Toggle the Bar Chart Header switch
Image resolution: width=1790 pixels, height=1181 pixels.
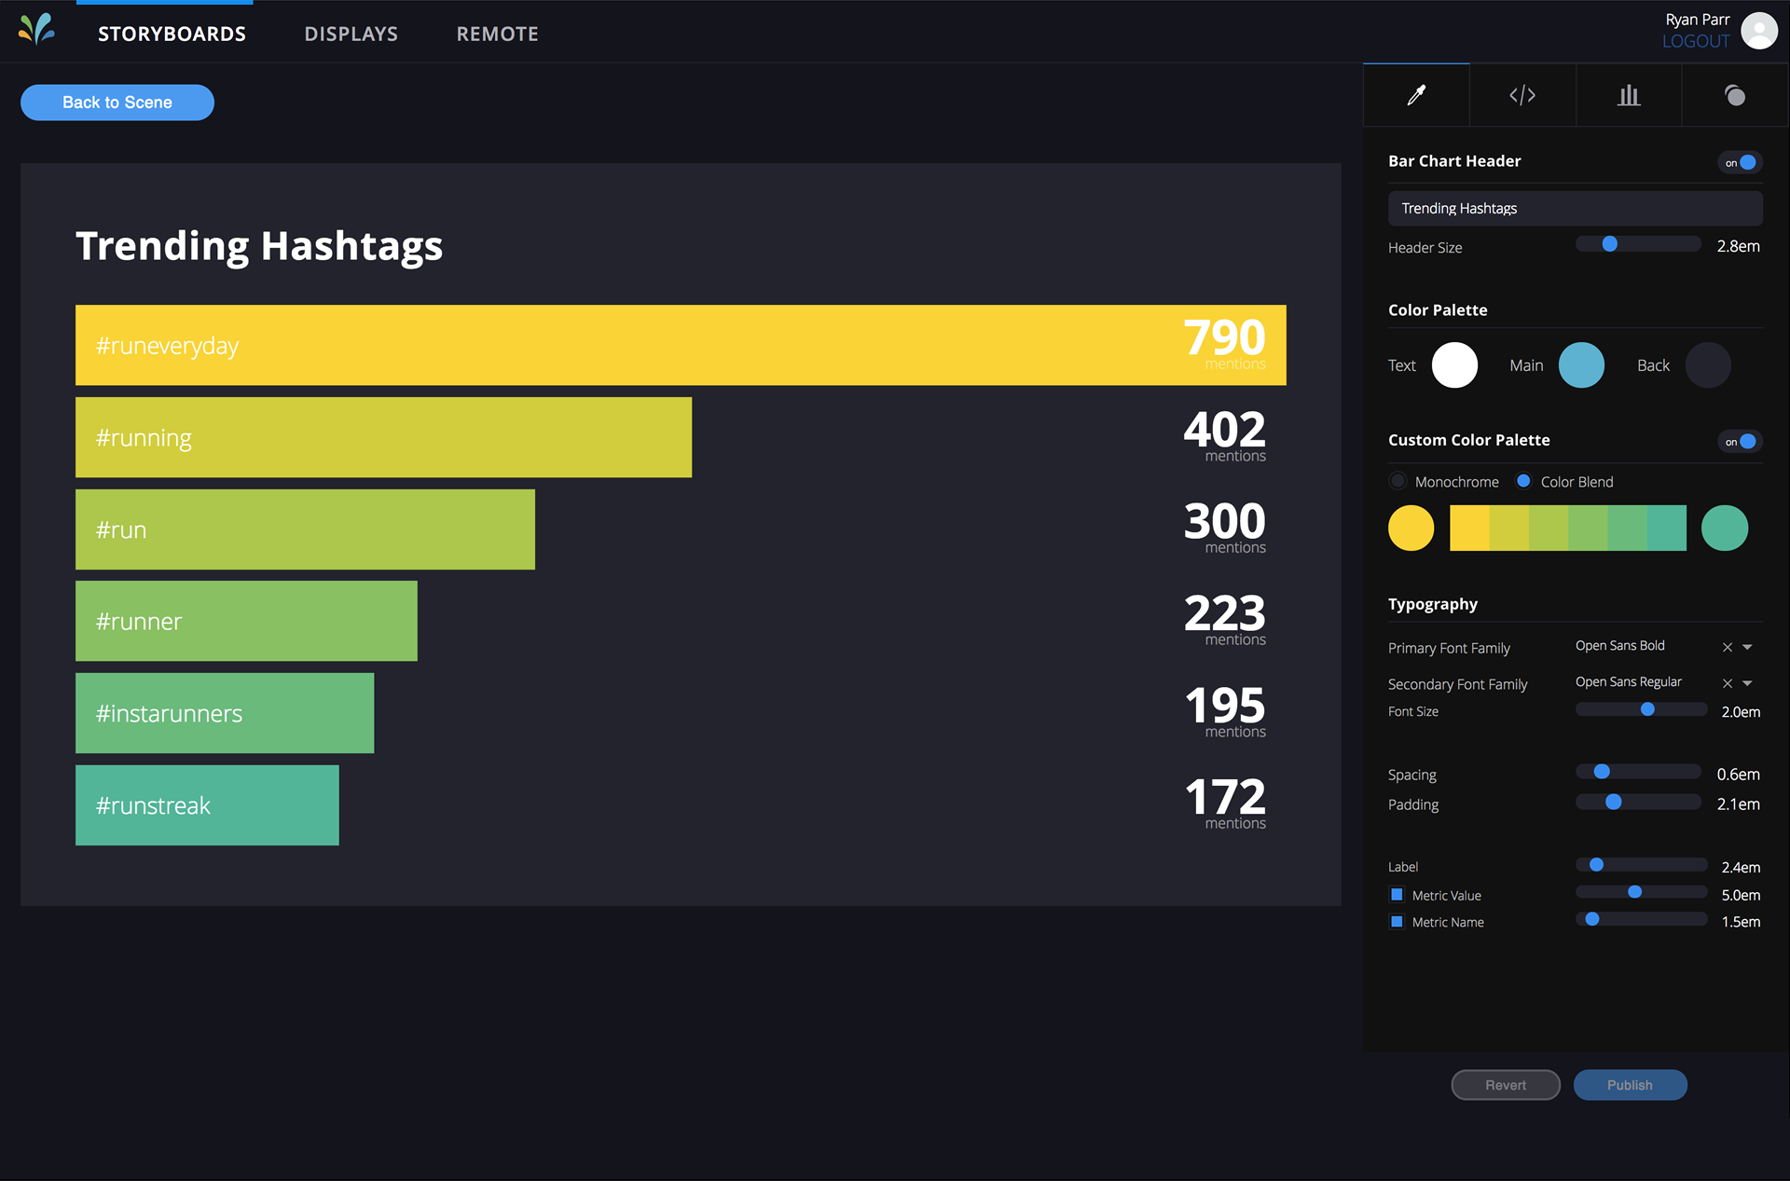[x=1741, y=162]
